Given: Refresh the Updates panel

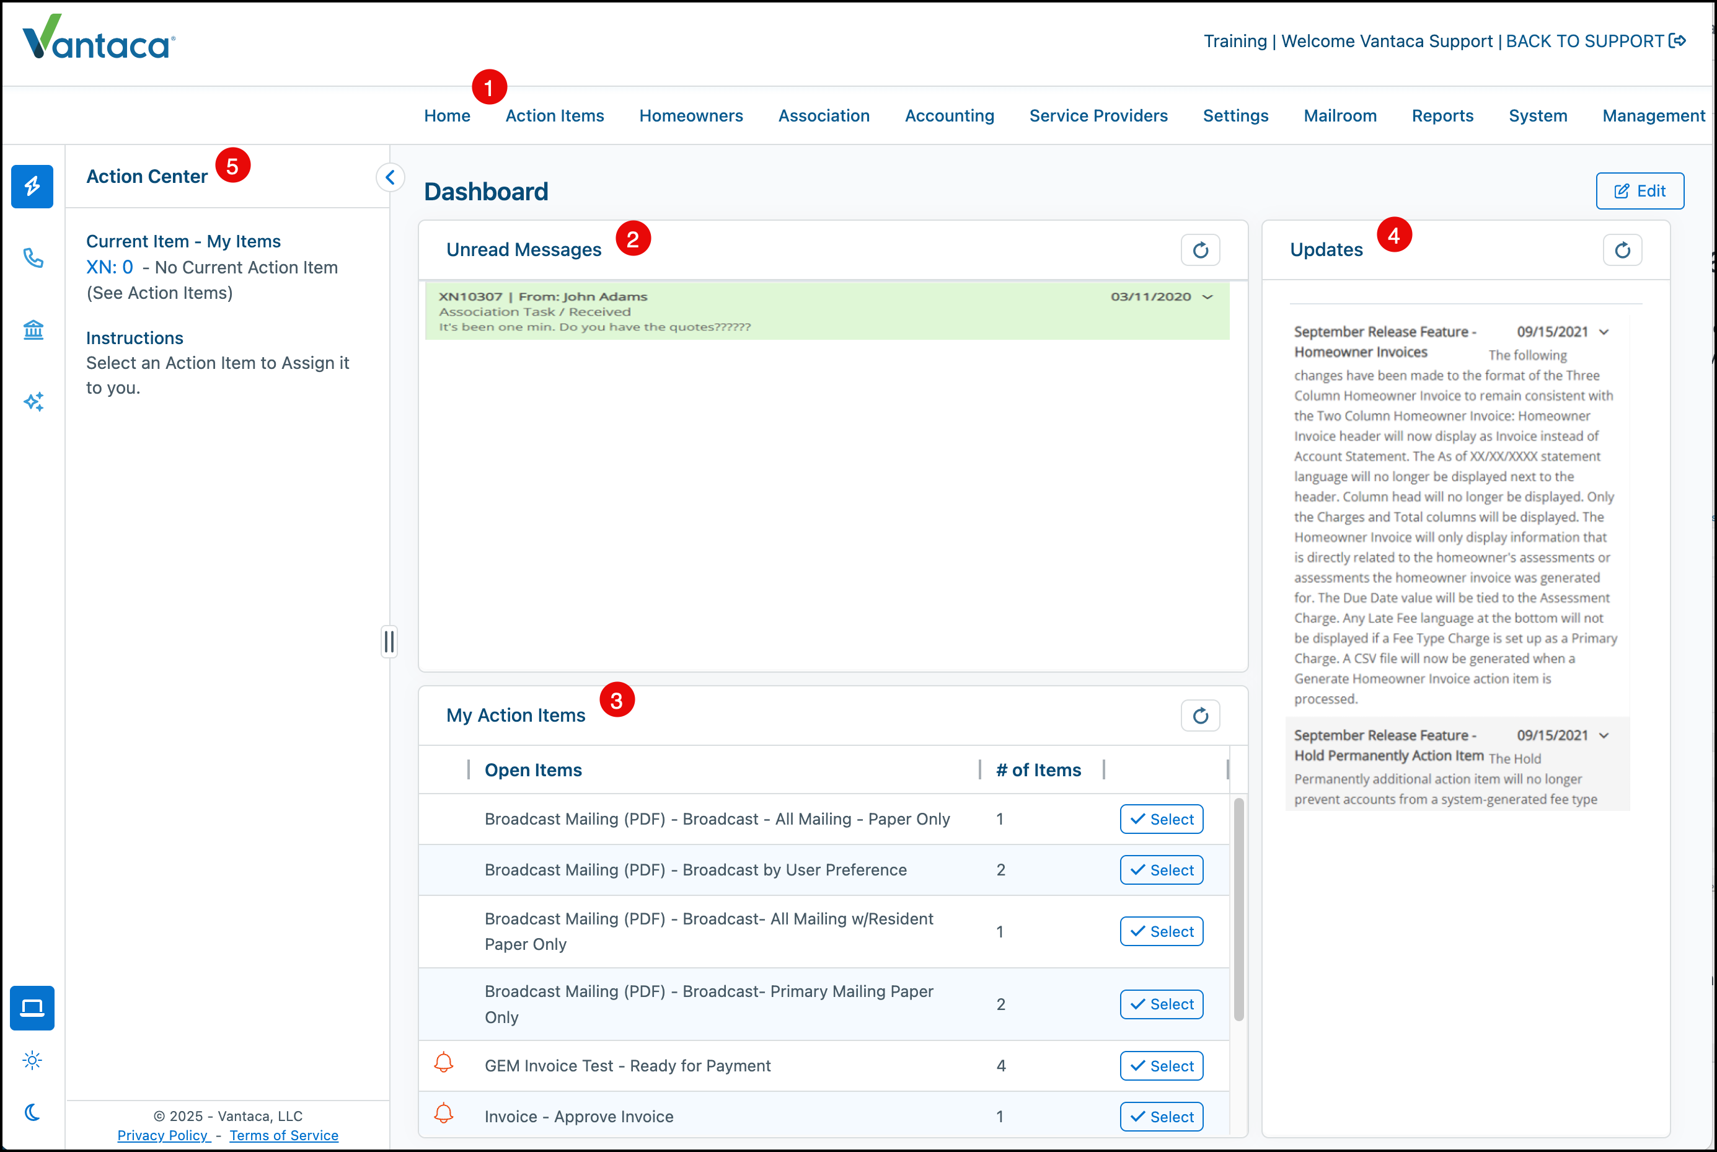Looking at the screenshot, I should pyautogui.click(x=1622, y=250).
